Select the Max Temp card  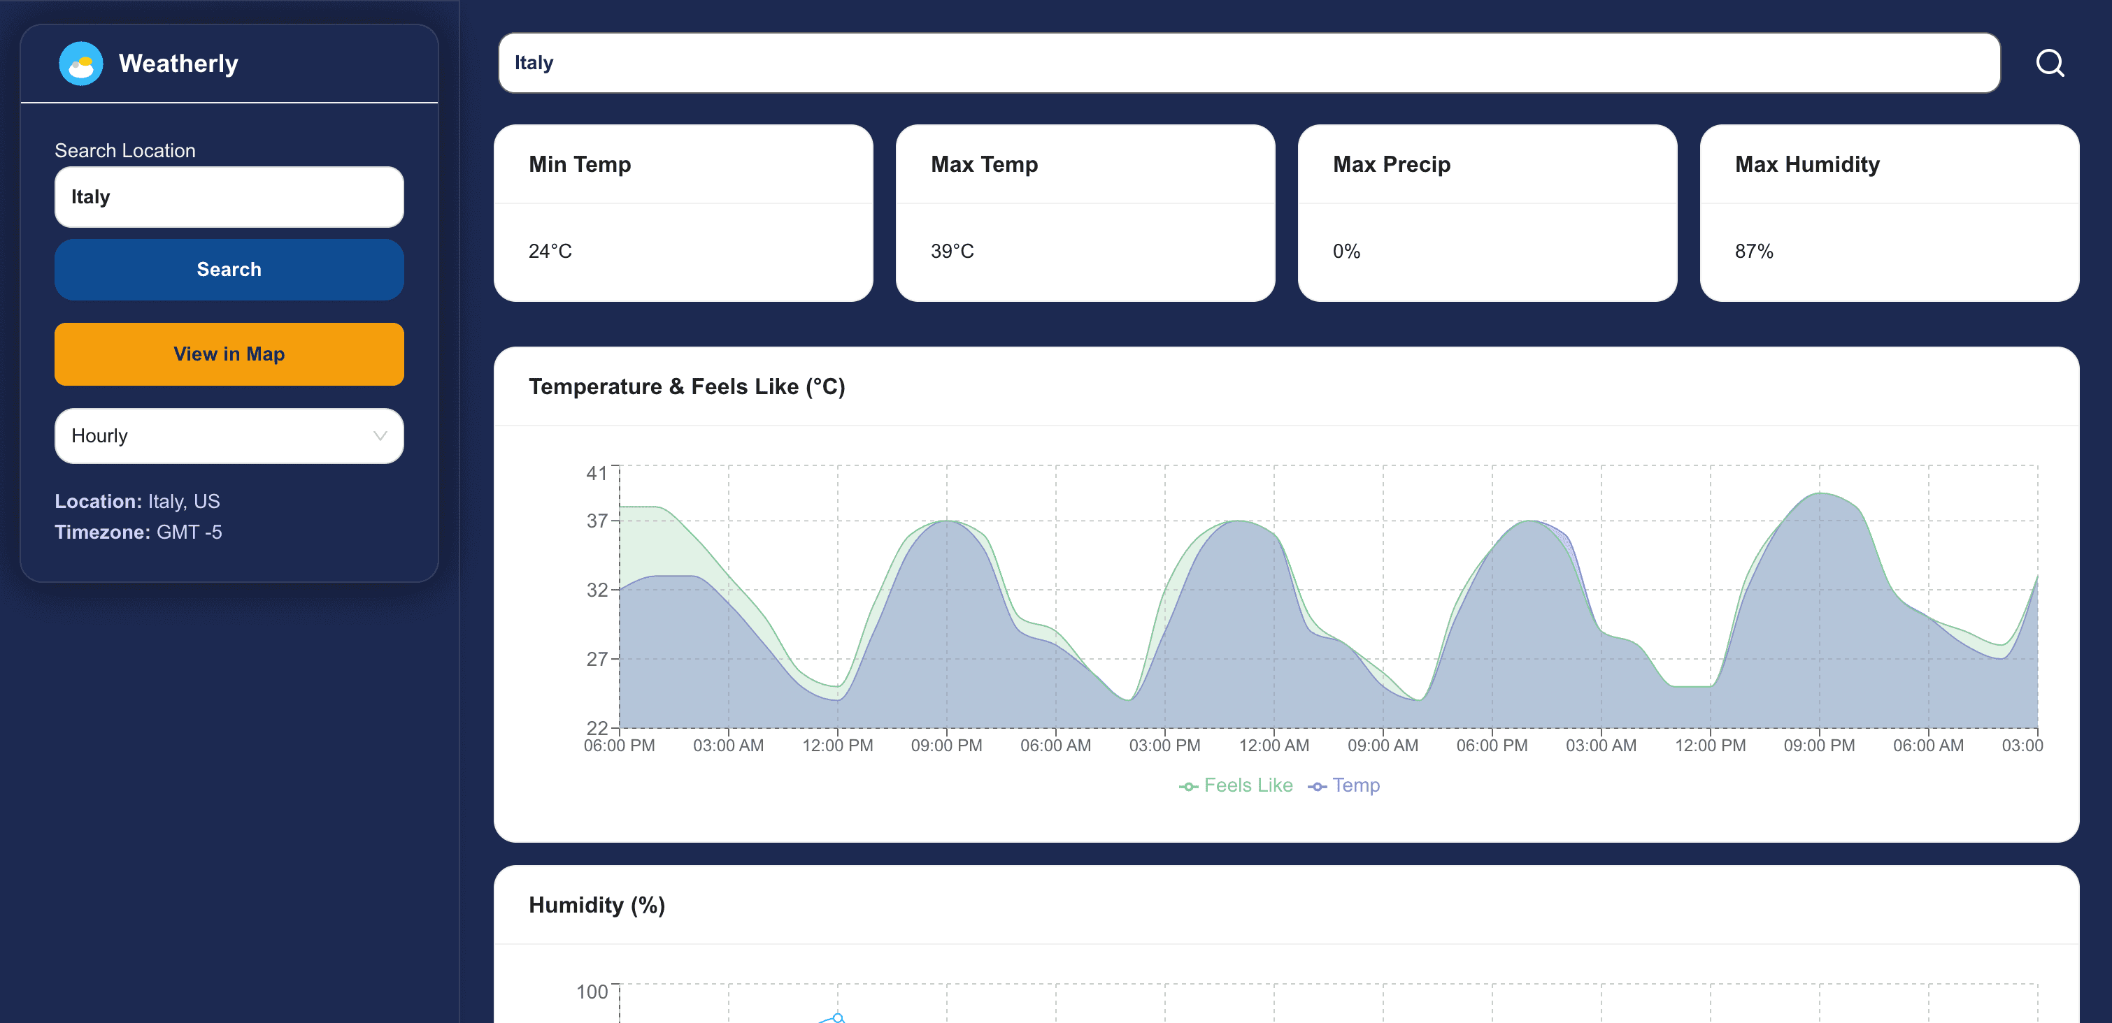pos(1085,215)
